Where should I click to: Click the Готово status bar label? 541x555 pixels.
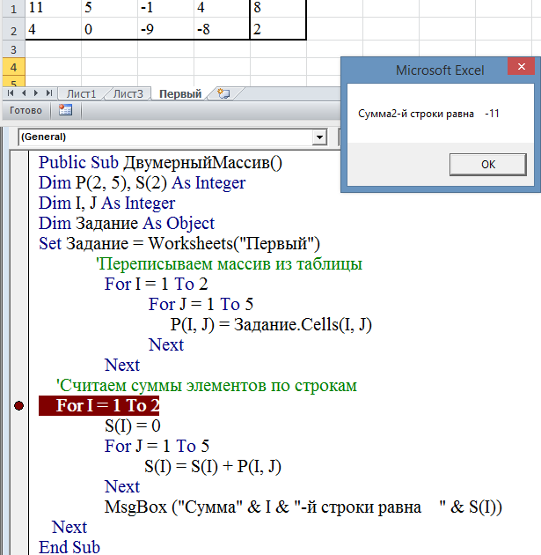(26, 110)
